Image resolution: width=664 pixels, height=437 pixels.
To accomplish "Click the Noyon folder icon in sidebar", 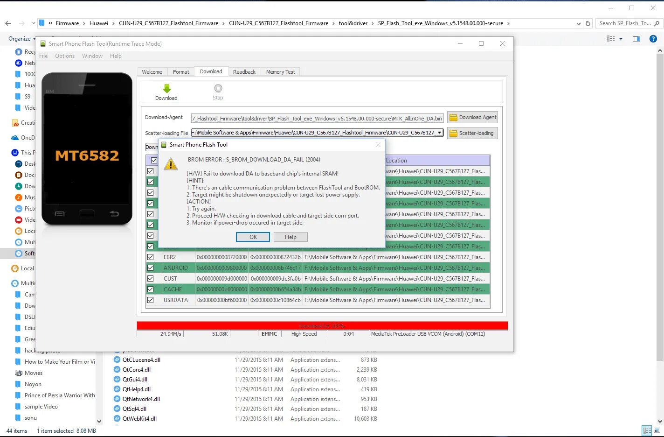I will click(18, 384).
